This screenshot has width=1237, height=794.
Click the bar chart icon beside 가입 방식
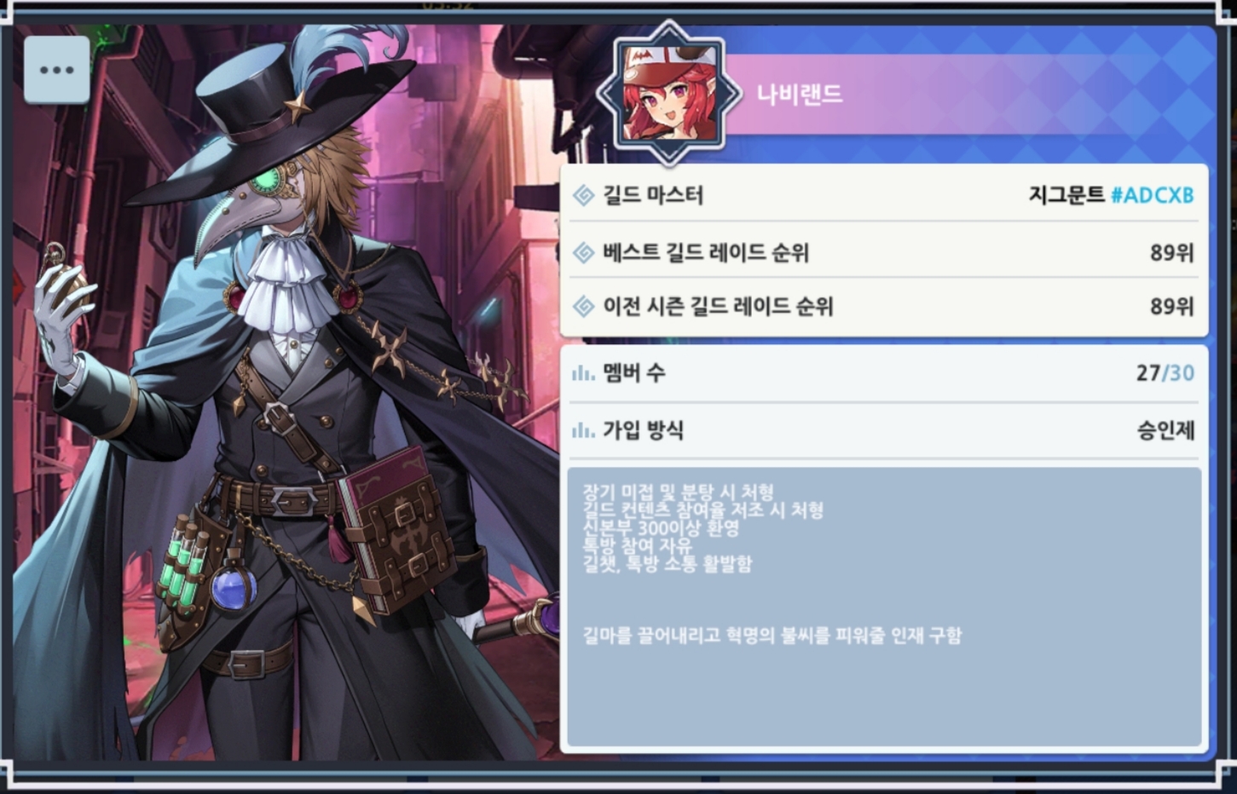[583, 431]
